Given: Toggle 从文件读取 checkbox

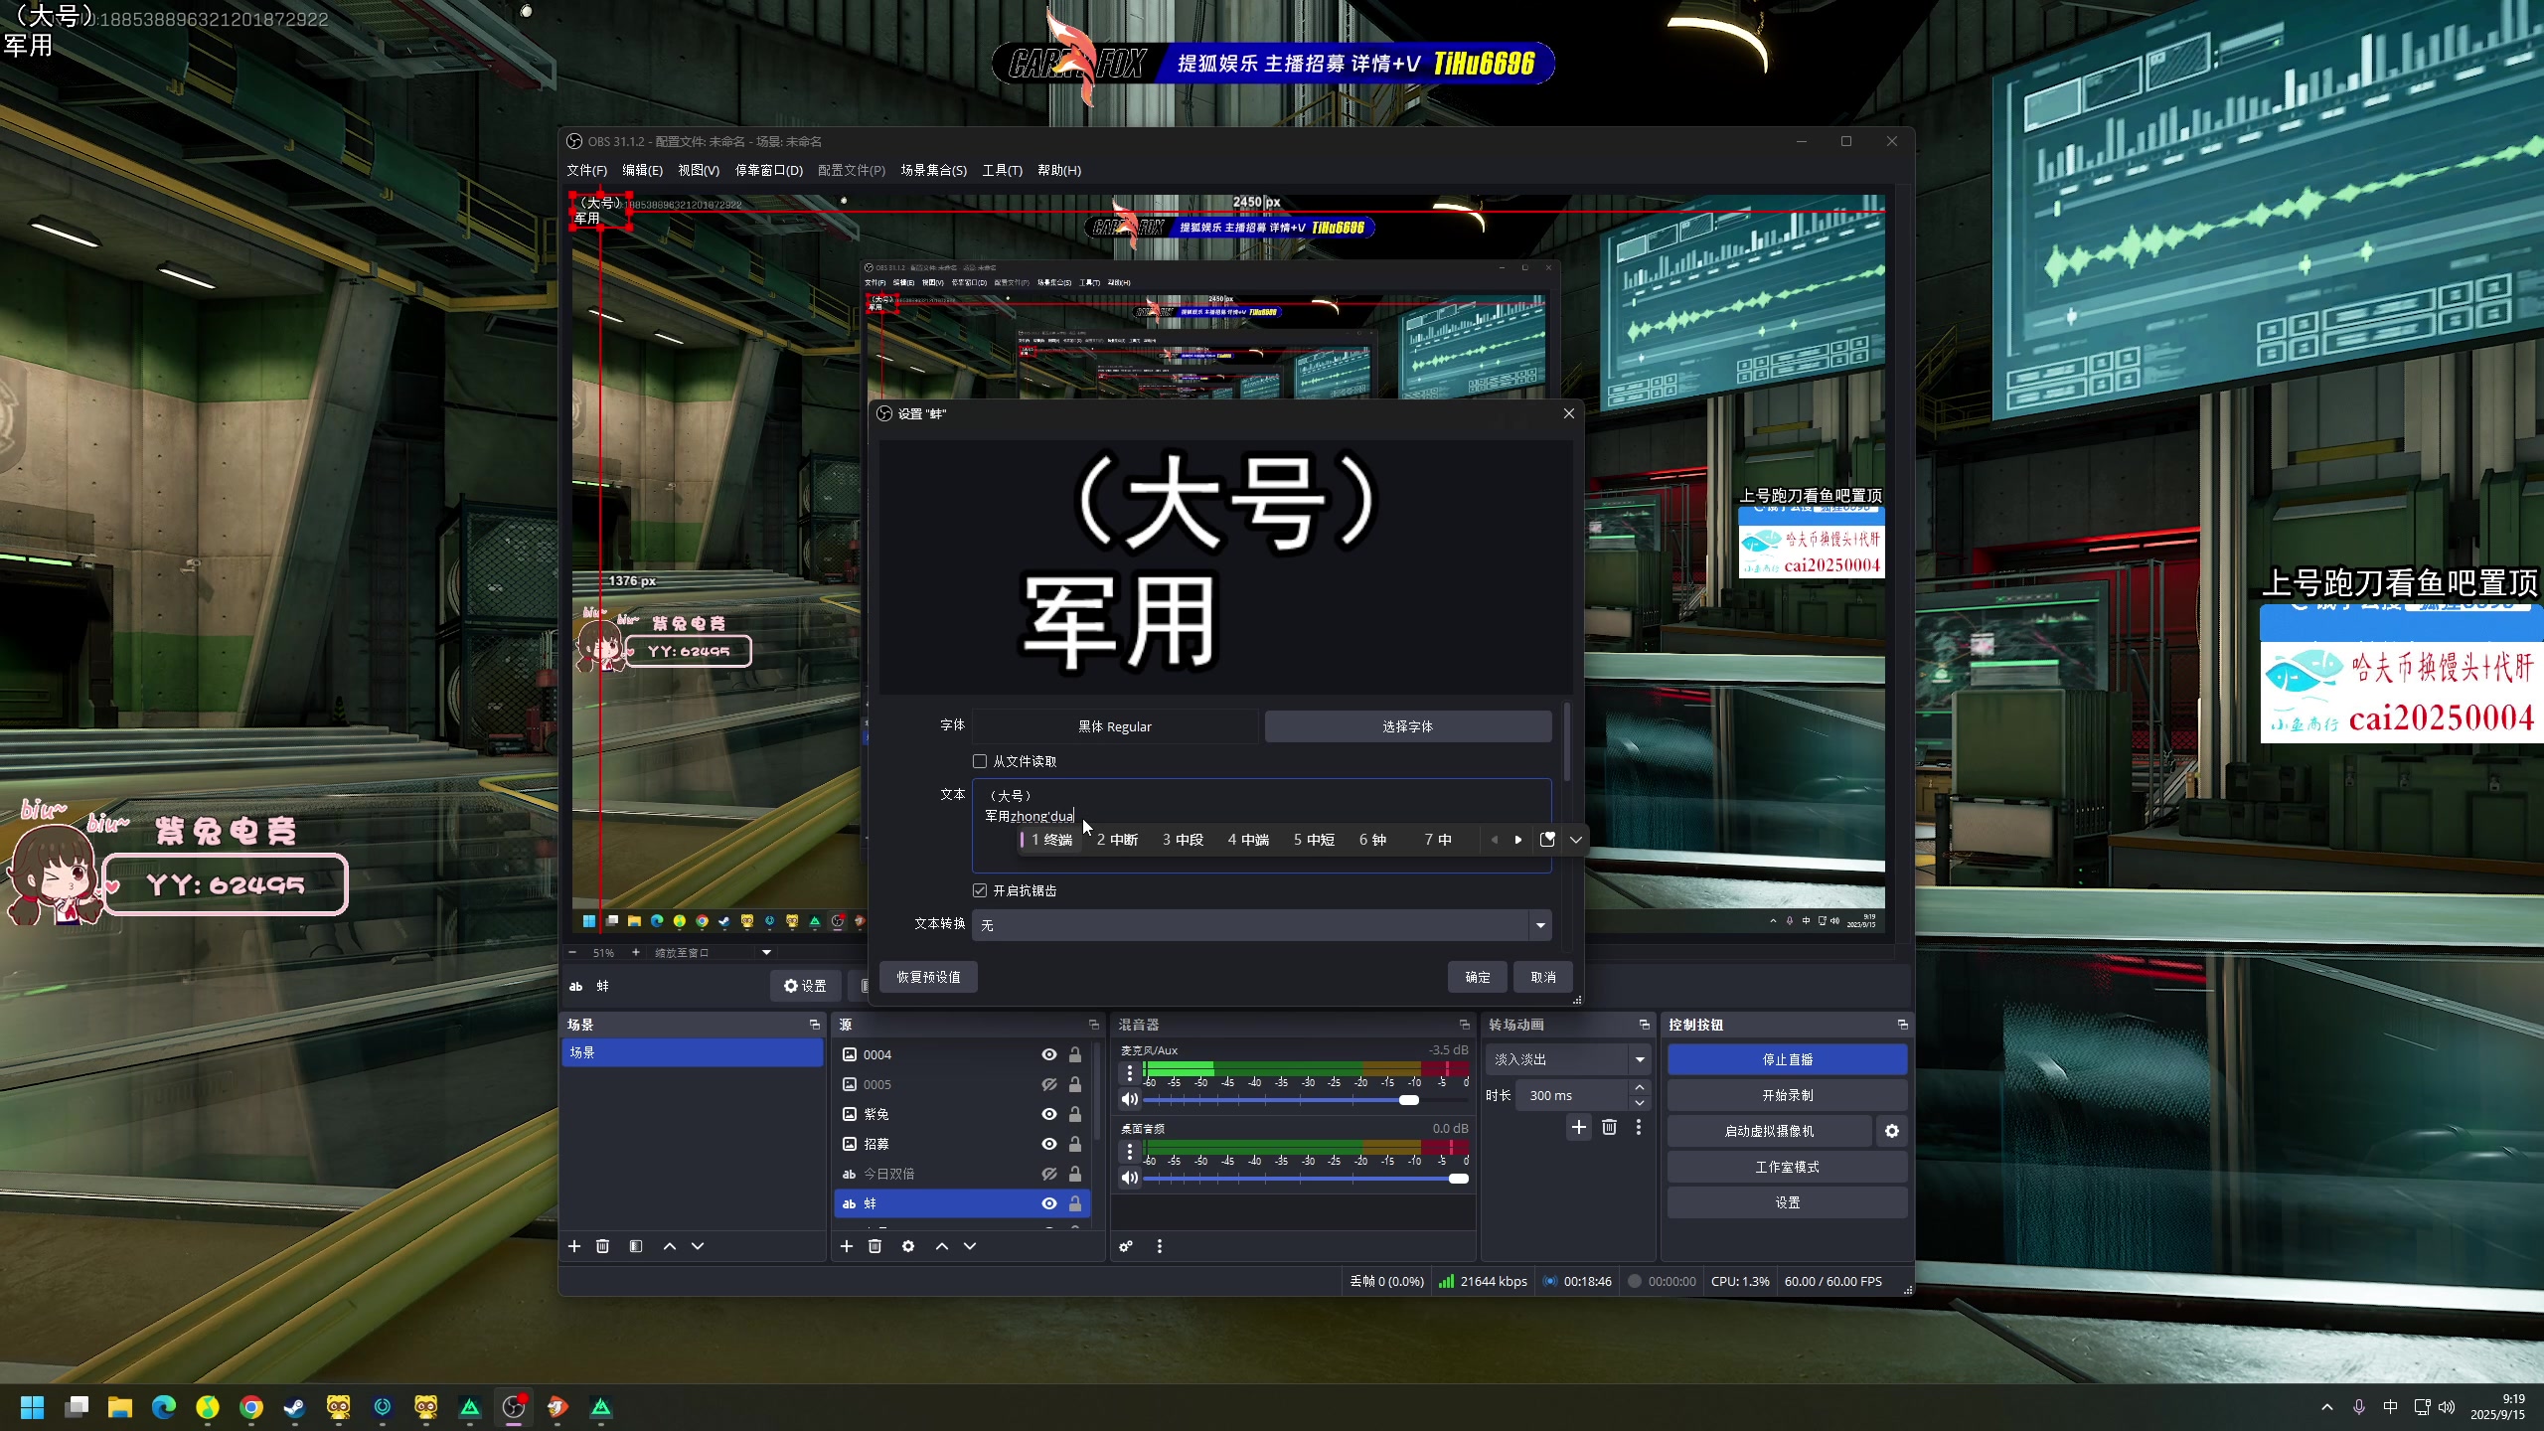Looking at the screenshot, I should coord(980,761).
